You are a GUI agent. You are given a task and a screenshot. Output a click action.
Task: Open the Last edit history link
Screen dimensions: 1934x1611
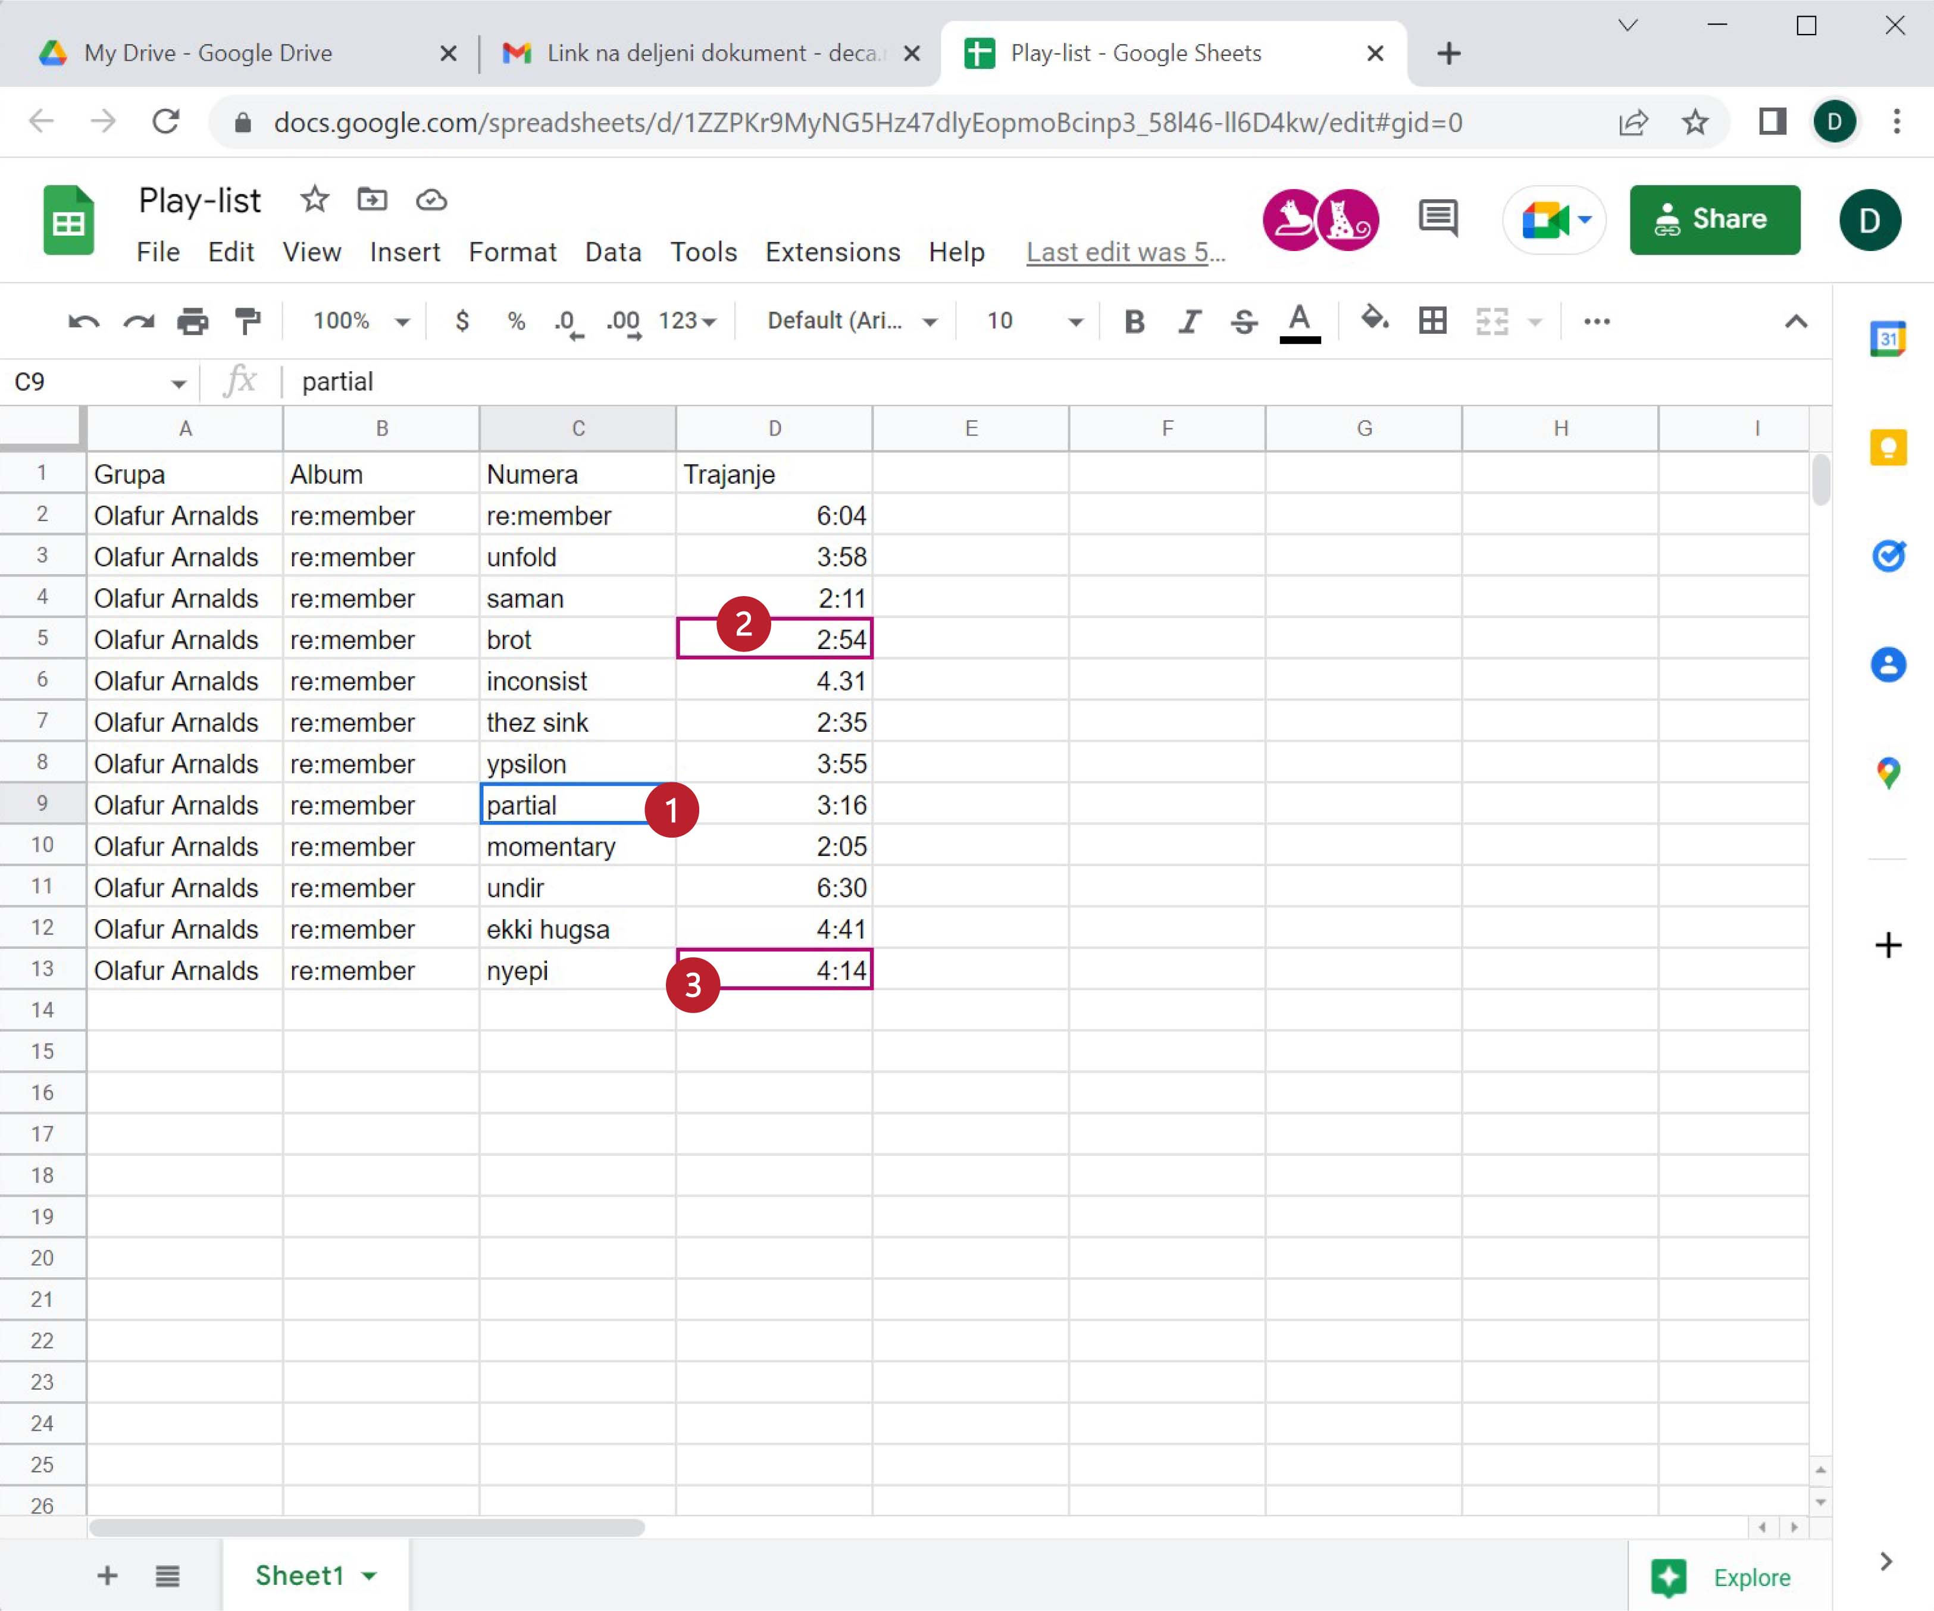tap(1125, 251)
